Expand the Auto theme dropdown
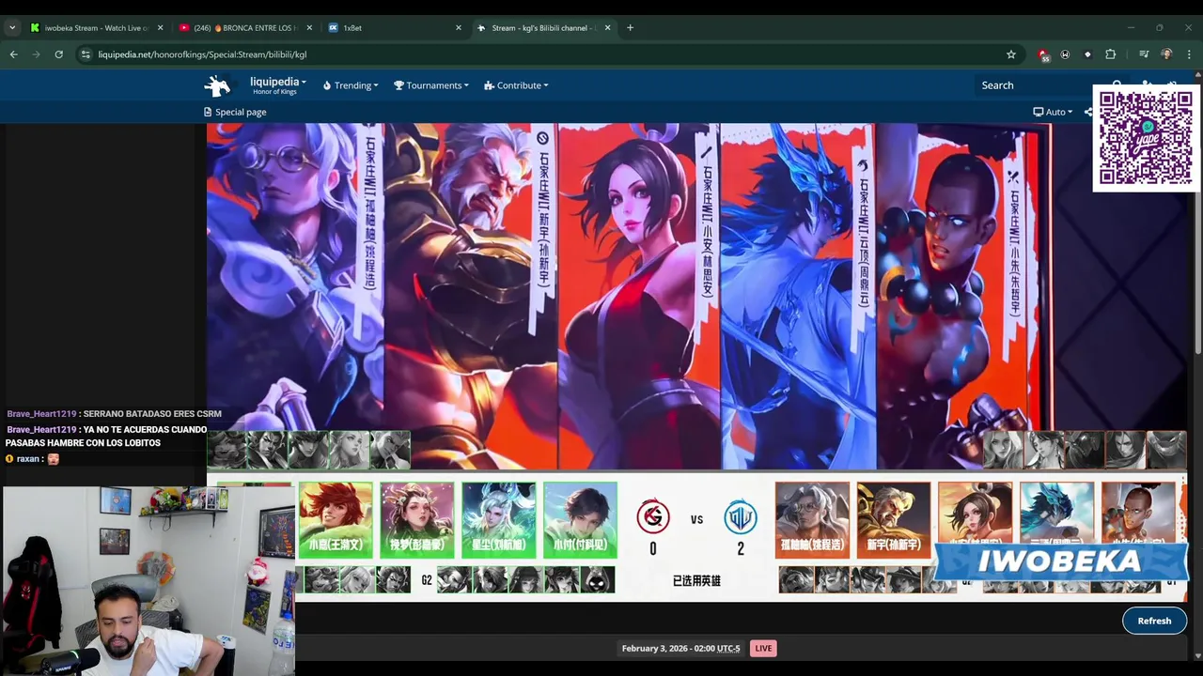This screenshot has width=1203, height=676. tap(1053, 112)
